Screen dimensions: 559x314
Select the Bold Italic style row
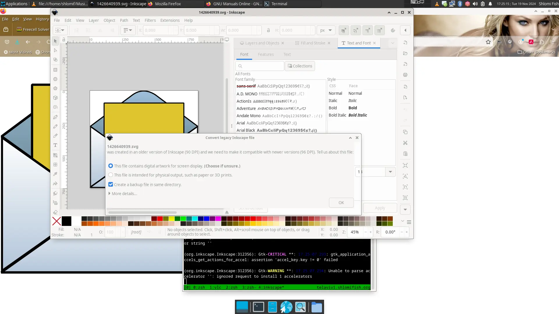tap(361, 115)
